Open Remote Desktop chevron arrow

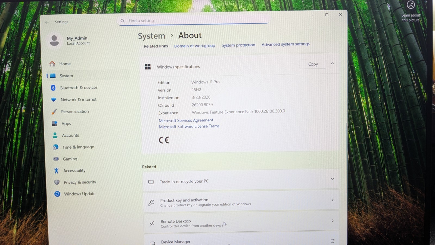pos(332,221)
